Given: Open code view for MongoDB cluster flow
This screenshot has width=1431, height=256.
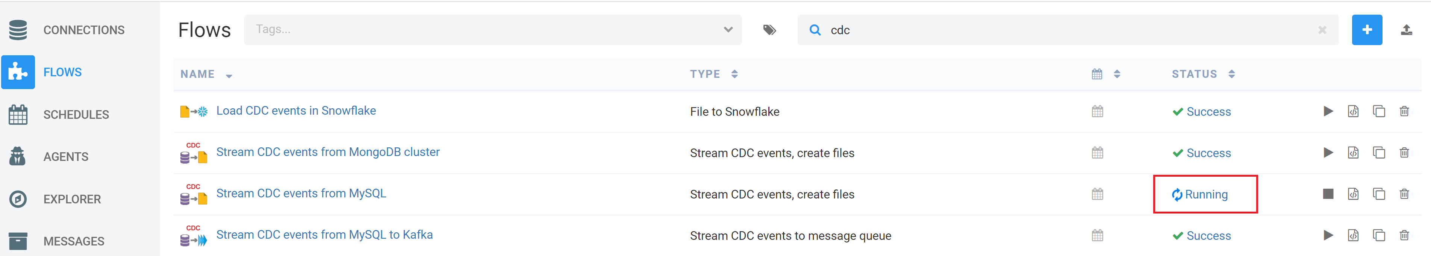Looking at the screenshot, I should [x=1353, y=153].
